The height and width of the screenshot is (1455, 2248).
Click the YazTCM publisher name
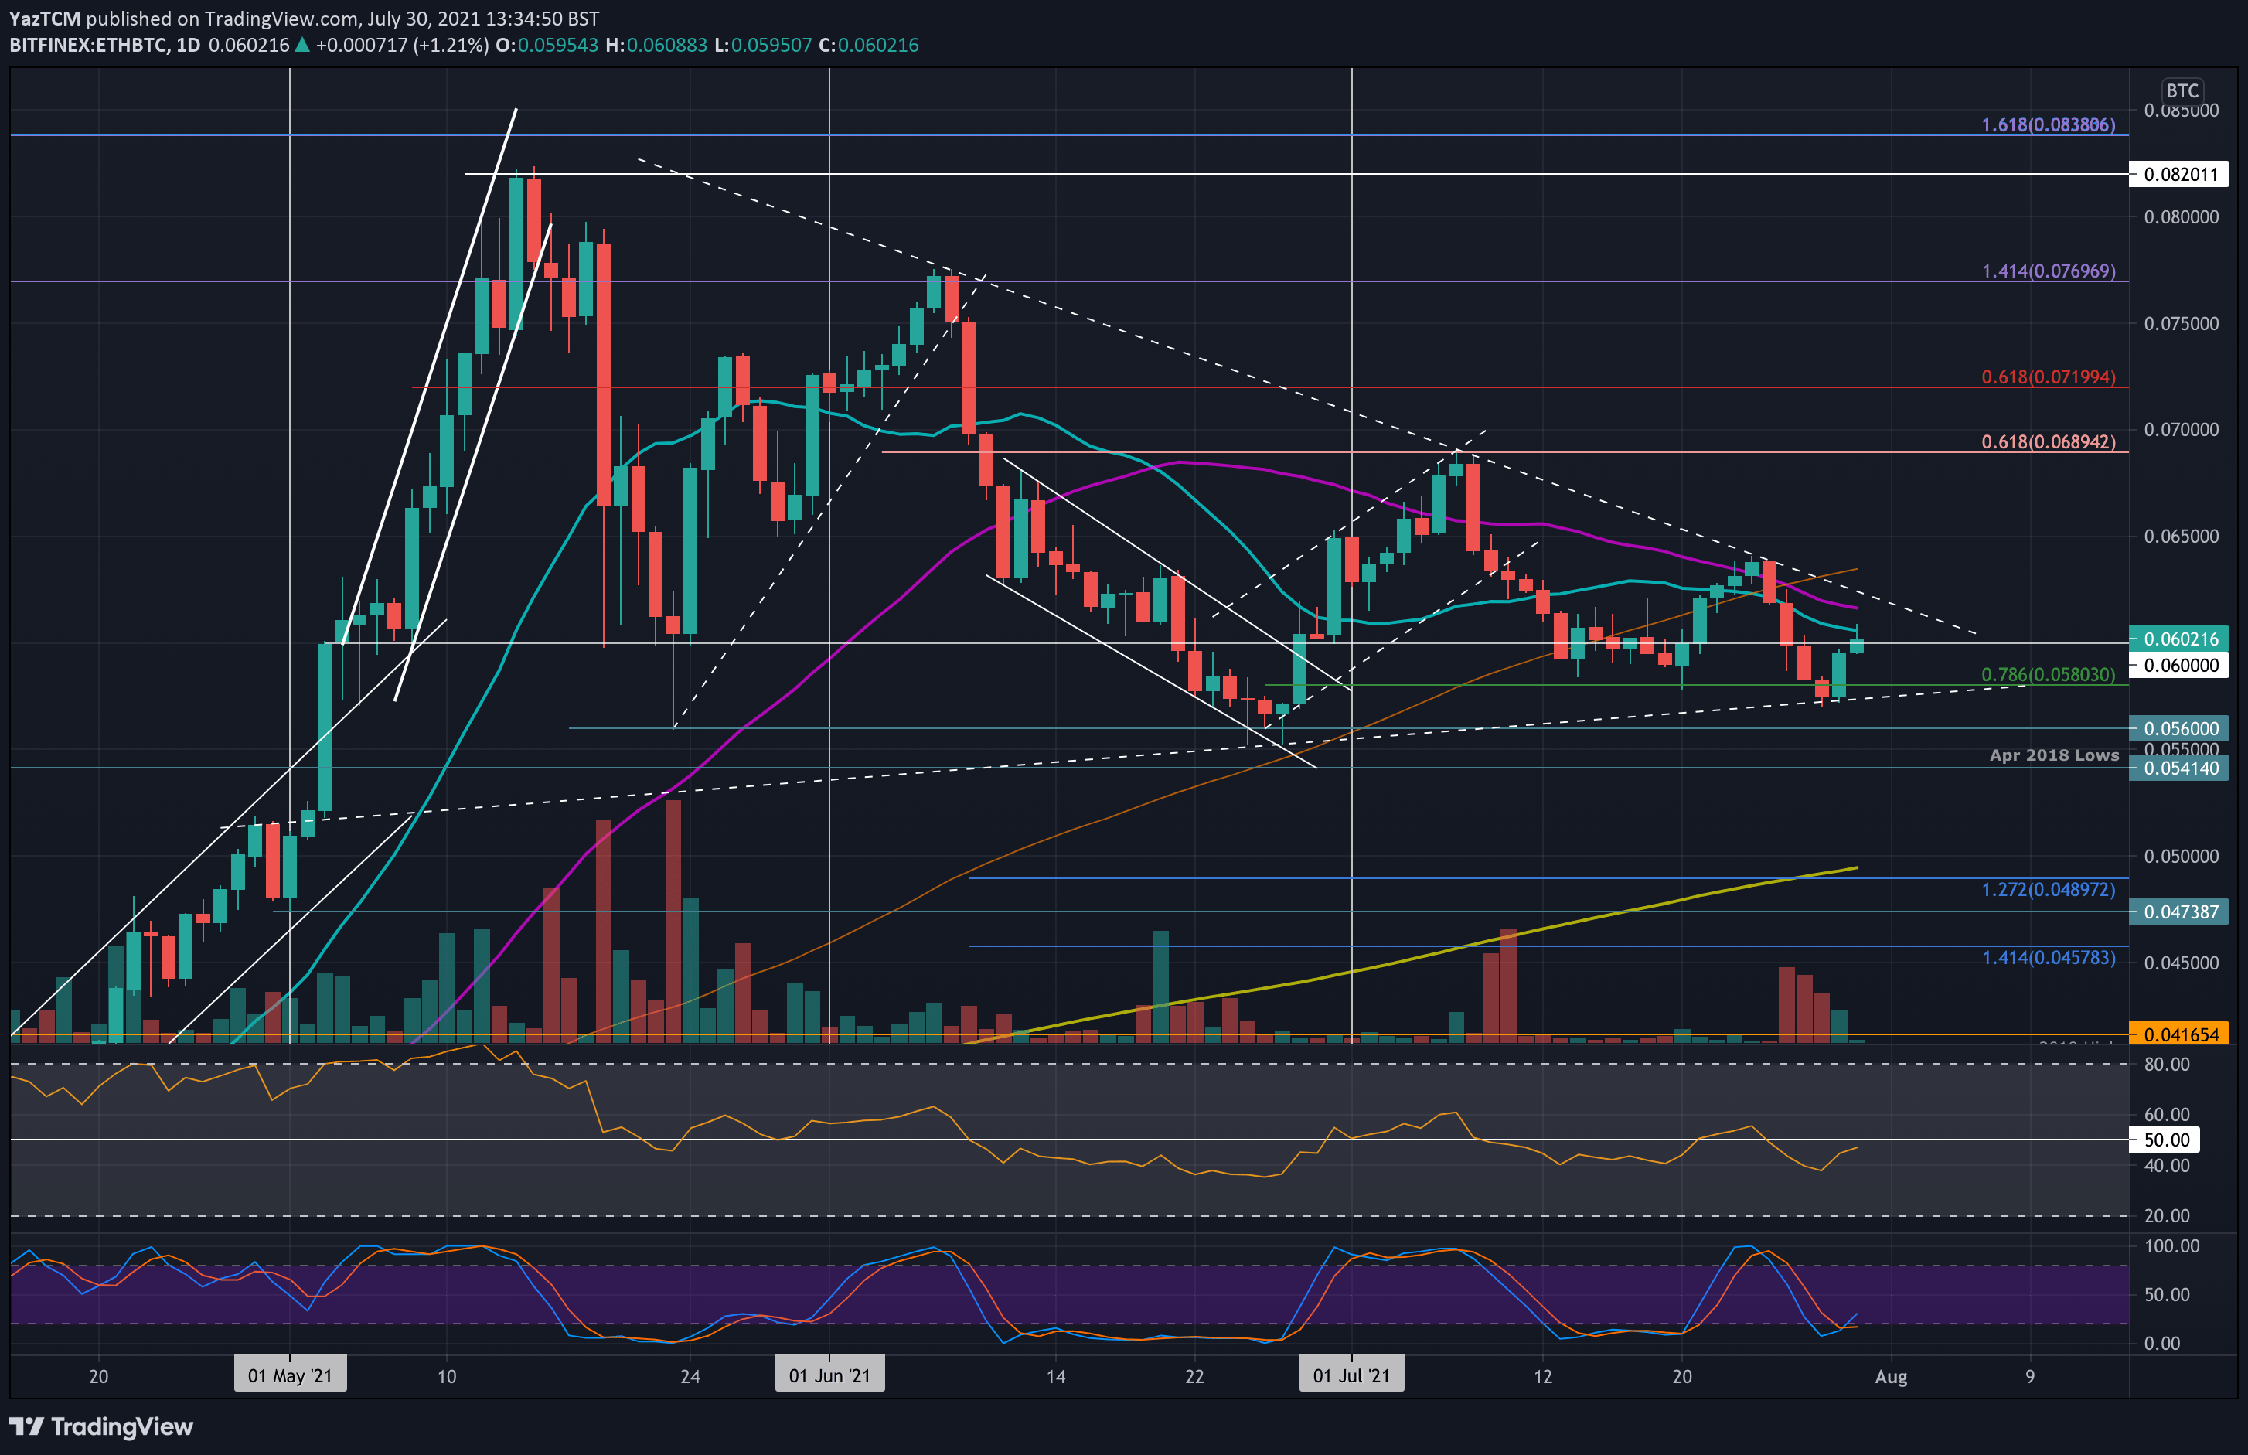[x=44, y=19]
